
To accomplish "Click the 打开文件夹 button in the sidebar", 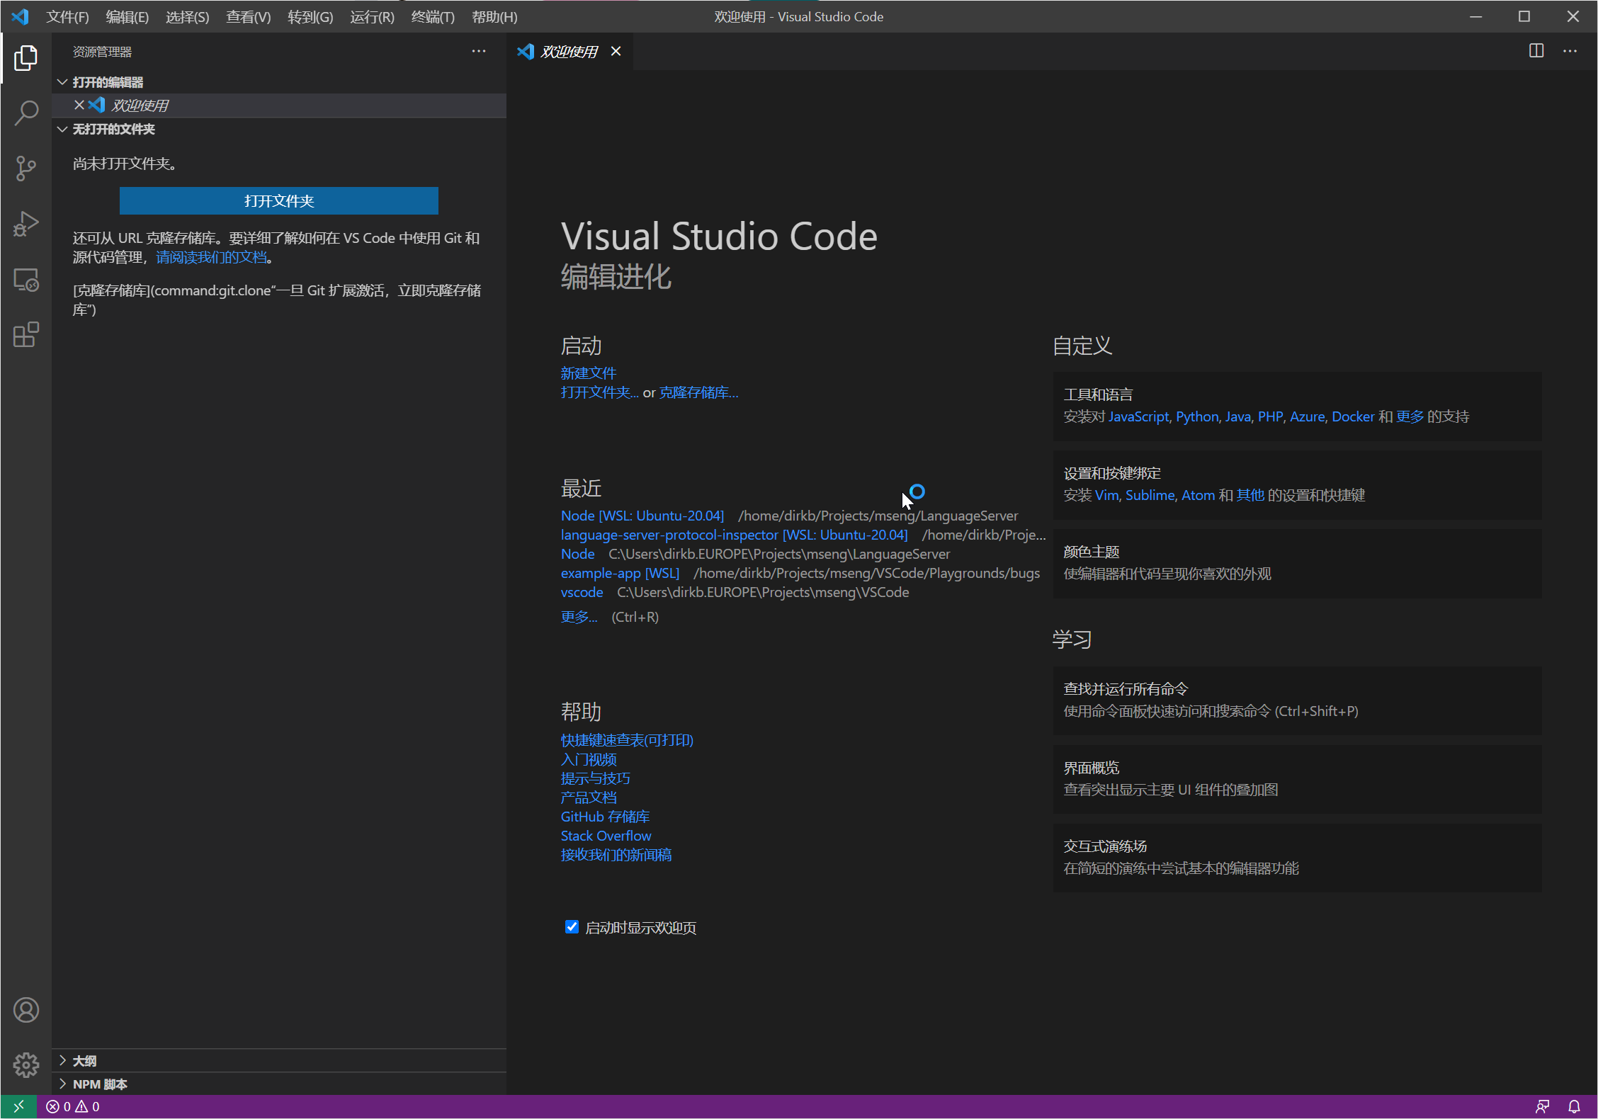I will pyautogui.click(x=278, y=200).
